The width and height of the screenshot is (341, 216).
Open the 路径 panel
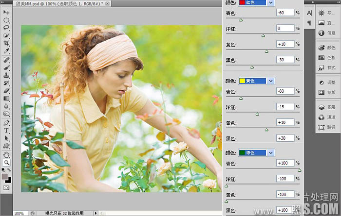coord(328,127)
